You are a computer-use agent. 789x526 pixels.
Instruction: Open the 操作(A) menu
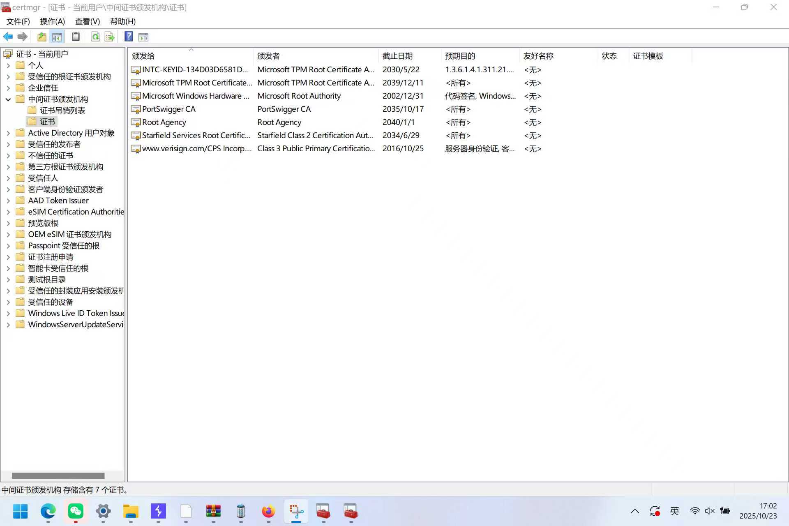point(52,21)
